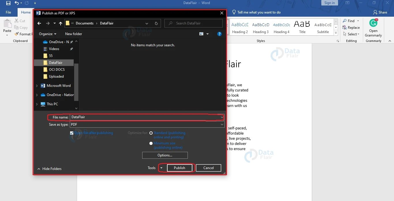Viewport: 394px width, 201px height.
Task: Click the Save icon on the Quick Access Toolbar
Action: [x=8, y=3]
